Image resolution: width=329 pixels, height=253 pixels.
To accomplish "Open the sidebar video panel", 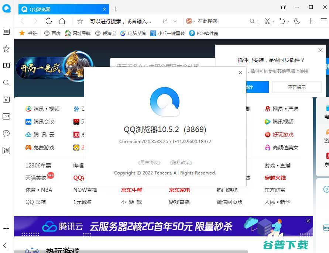I will (6, 99).
